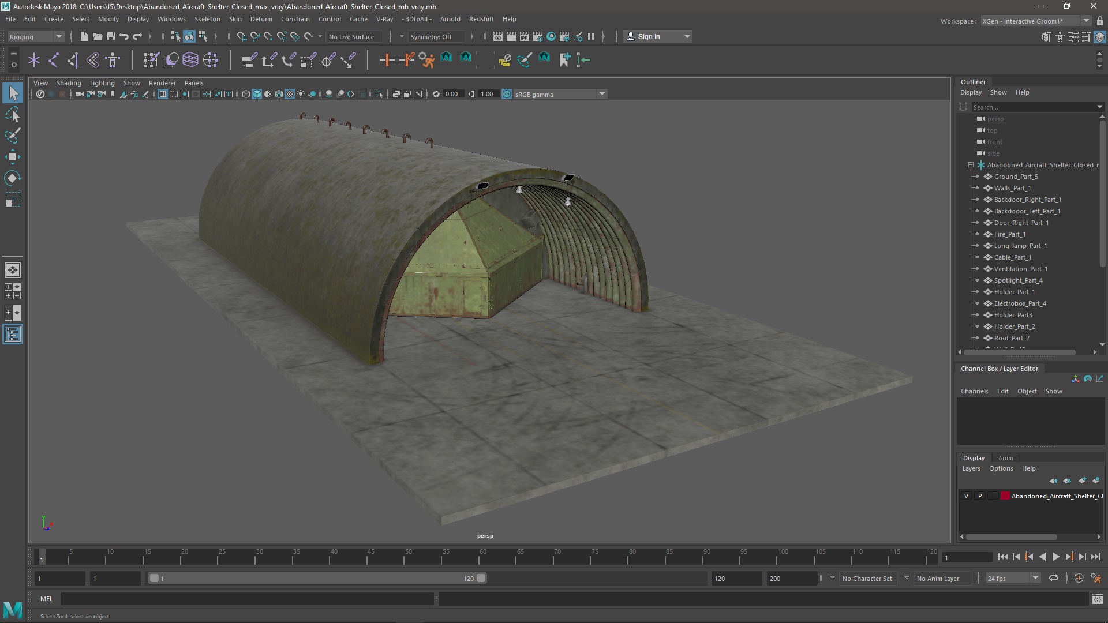Toggle textured display in viewport toolbar

pos(290,94)
